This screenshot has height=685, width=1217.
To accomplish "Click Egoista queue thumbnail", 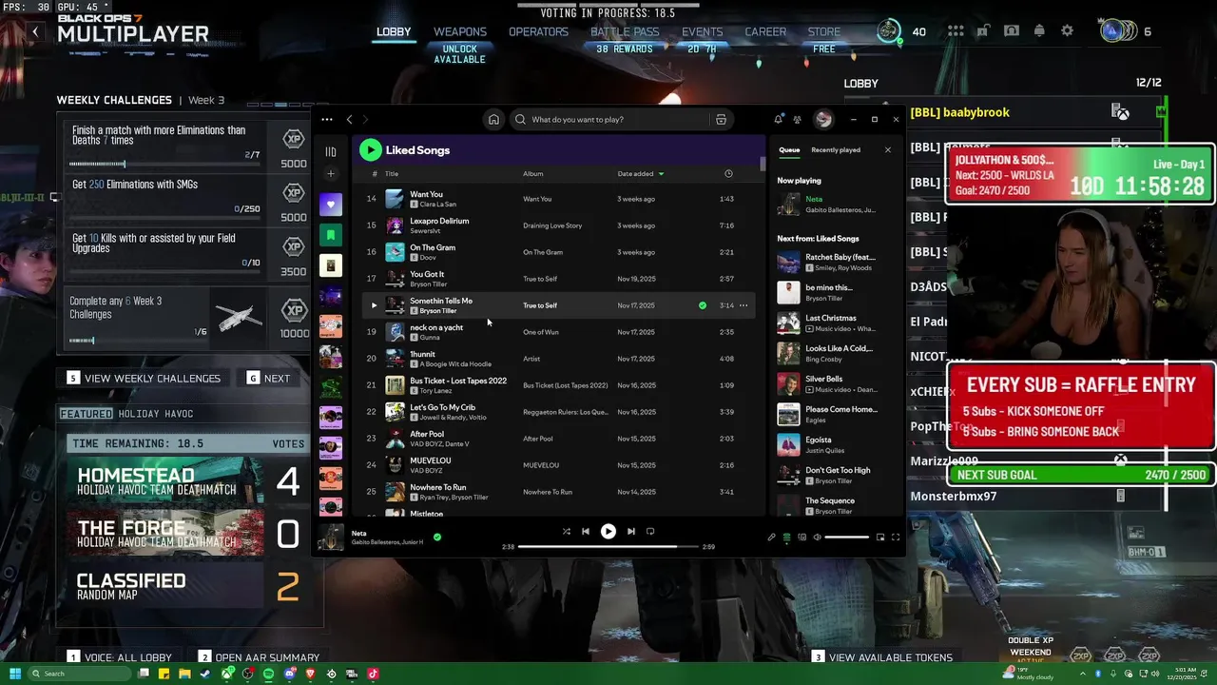I will click(788, 444).
